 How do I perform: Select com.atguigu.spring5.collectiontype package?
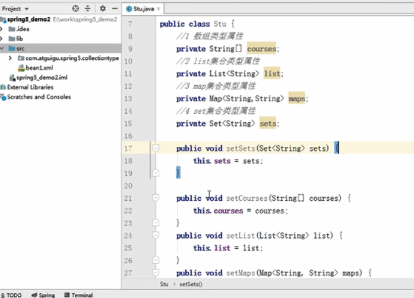(x=72, y=58)
